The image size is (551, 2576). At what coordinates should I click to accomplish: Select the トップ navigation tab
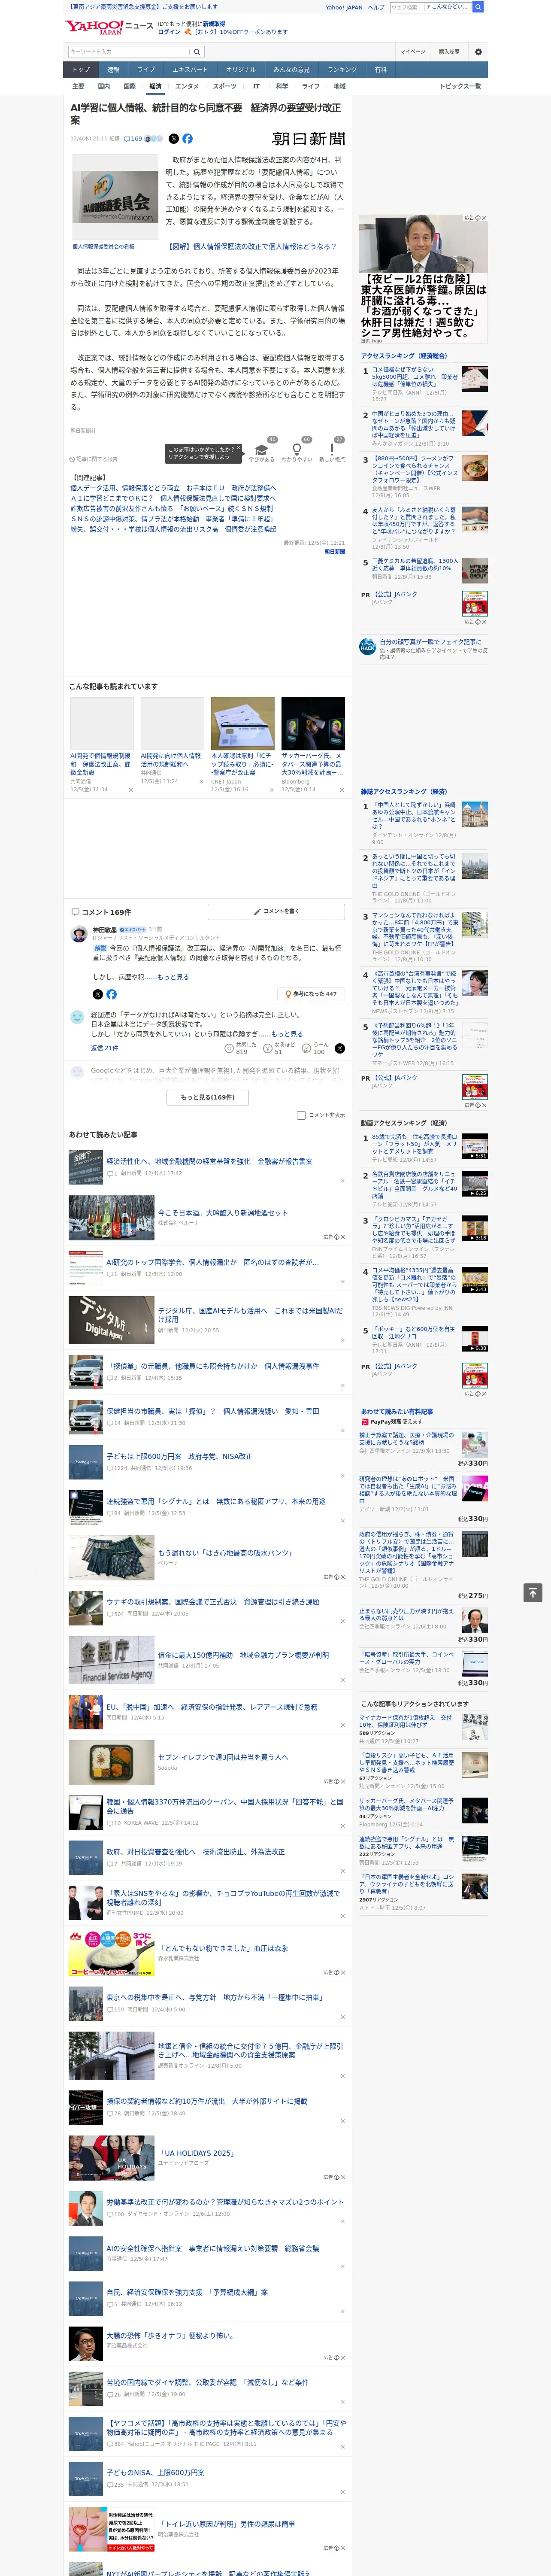click(81, 69)
